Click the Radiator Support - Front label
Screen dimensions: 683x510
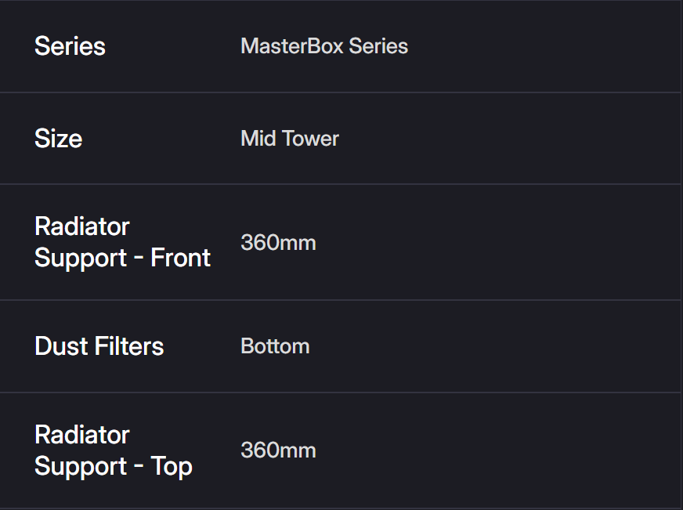[122, 242]
